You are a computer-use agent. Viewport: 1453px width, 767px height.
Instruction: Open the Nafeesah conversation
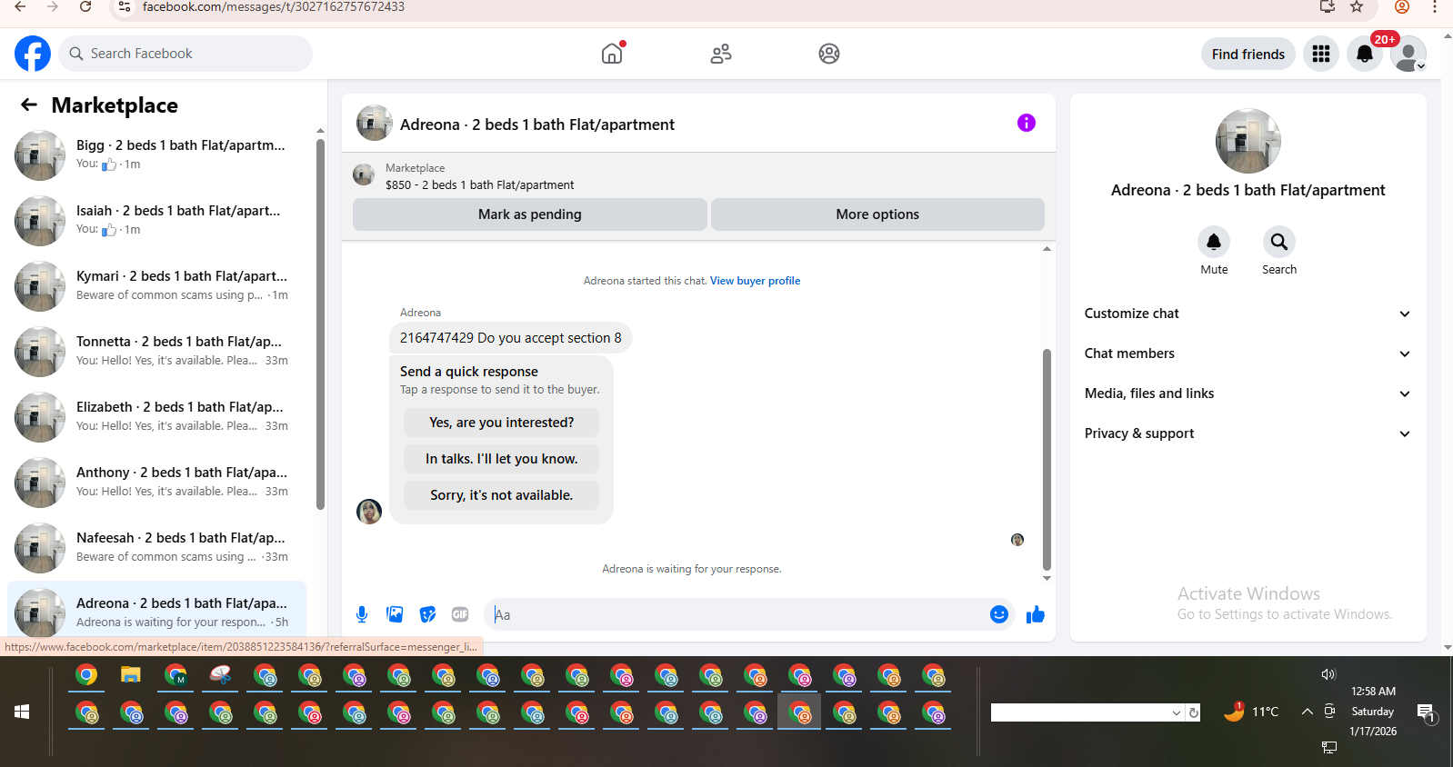(x=157, y=548)
